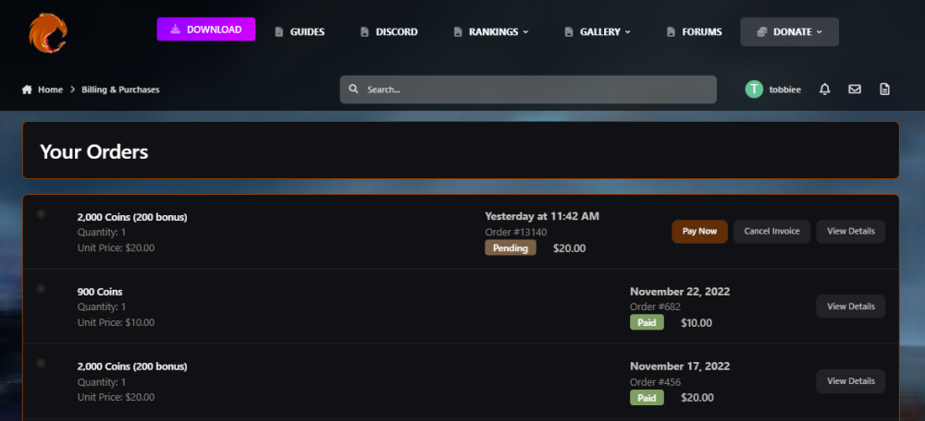Click the 900 Coins order title
Screen dimensions: 925x421
[100, 292]
